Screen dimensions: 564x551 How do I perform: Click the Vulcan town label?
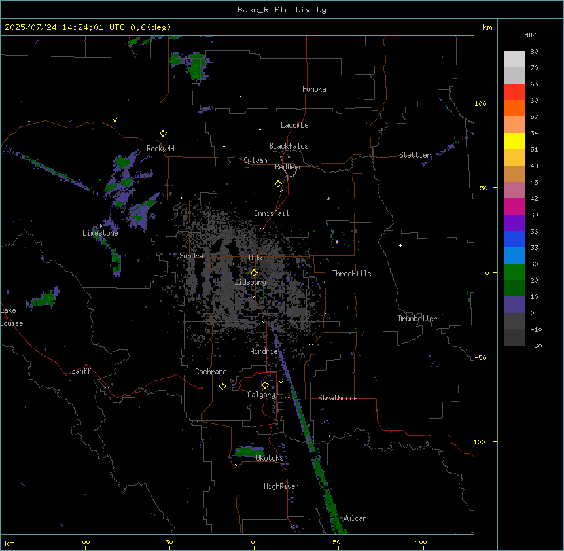355,518
